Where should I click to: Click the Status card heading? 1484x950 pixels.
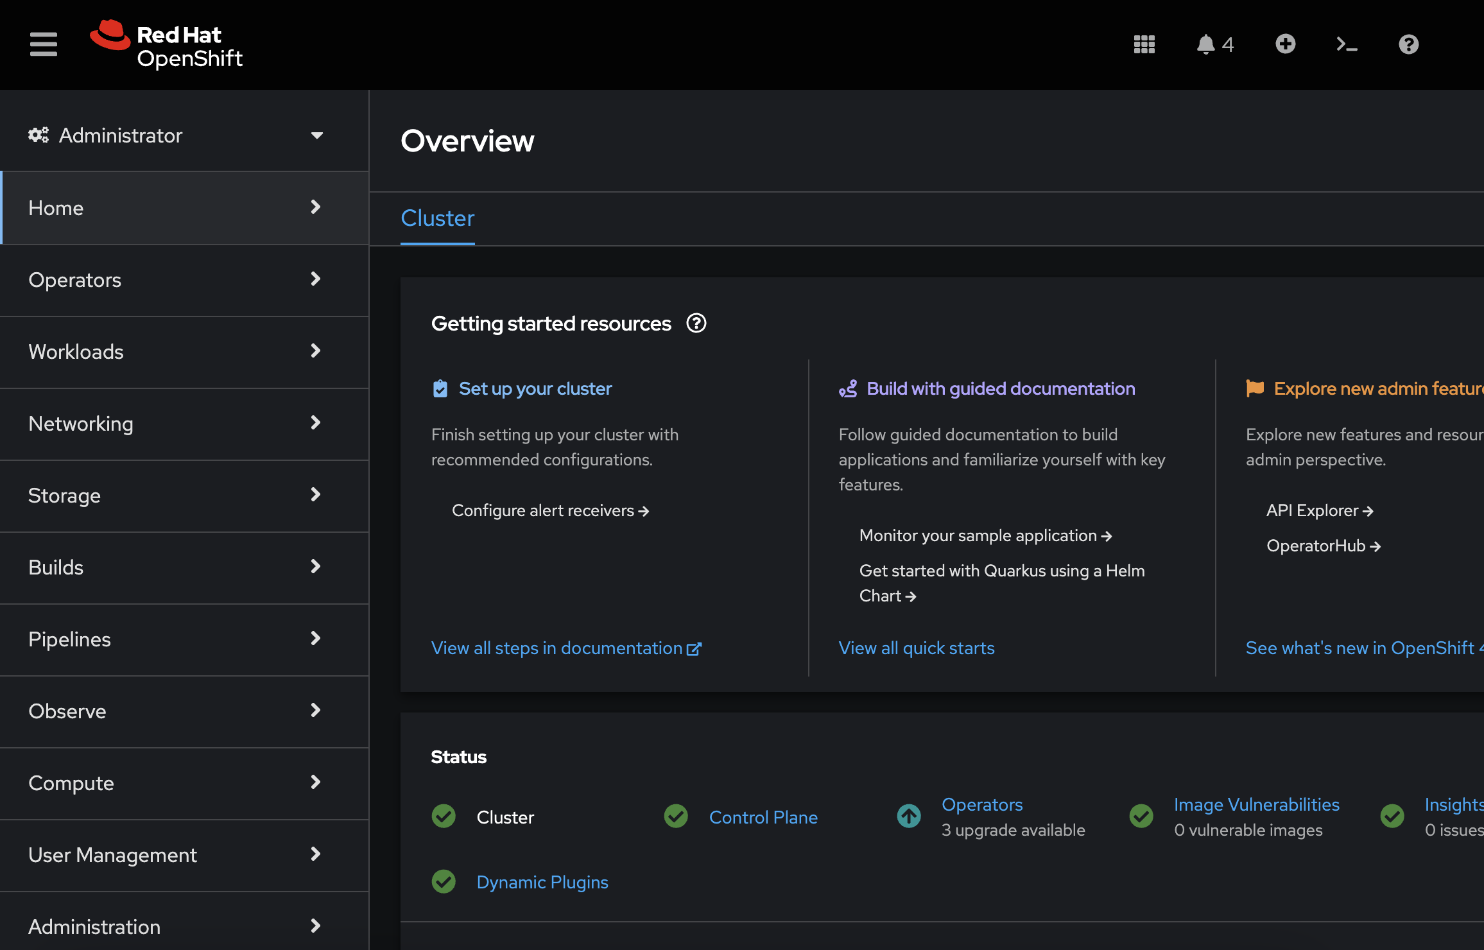(459, 757)
